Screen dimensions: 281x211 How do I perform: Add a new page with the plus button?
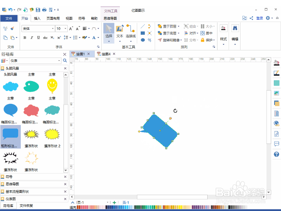[x=114, y=203]
